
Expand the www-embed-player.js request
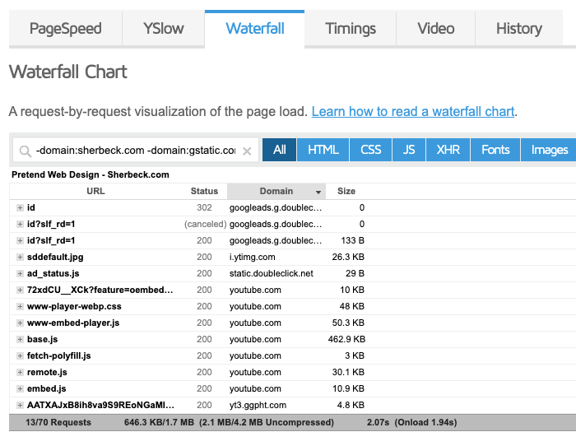click(x=20, y=323)
